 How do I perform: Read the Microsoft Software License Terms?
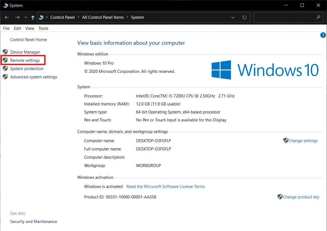pos(166,187)
